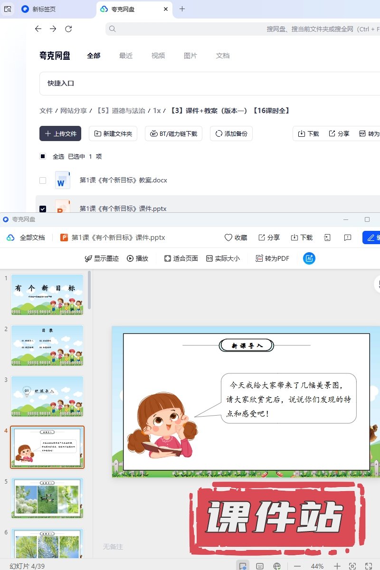Select slide 5 thumbnail in the panel
Viewport: 380px width, 570px height.
pyautogui.click(x=47, y=498)
